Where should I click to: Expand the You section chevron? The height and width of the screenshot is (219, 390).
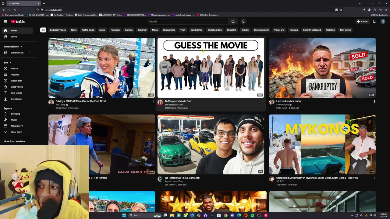[10, 62]
